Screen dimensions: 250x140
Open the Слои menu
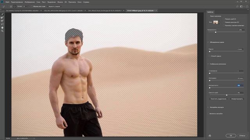click(x=38, y=2)
